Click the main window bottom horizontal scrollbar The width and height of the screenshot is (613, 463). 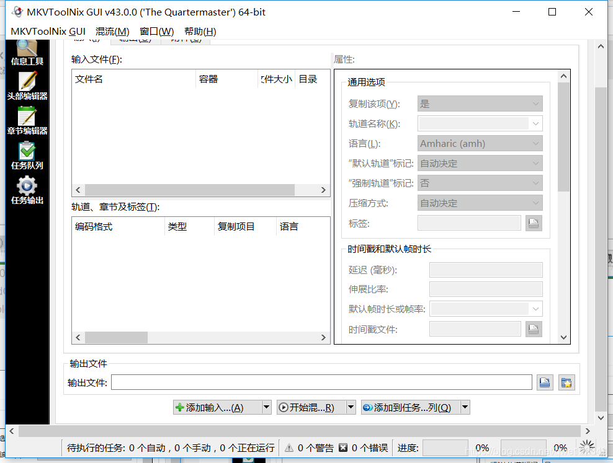pyautogui.click(x=300, y=431)
